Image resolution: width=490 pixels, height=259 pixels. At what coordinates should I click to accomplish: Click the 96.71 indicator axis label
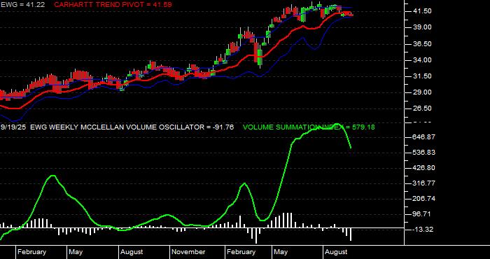(x=423, y=214)
